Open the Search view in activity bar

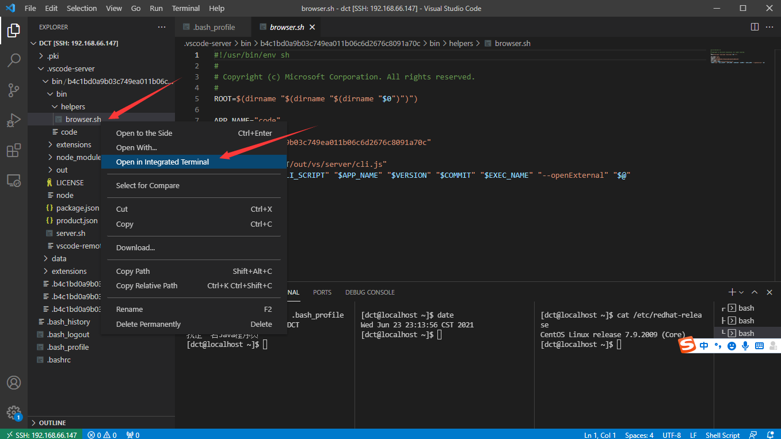point(14,60)
